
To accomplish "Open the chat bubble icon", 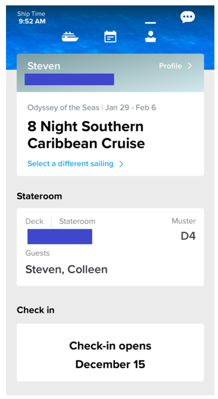I will point(188,17).
